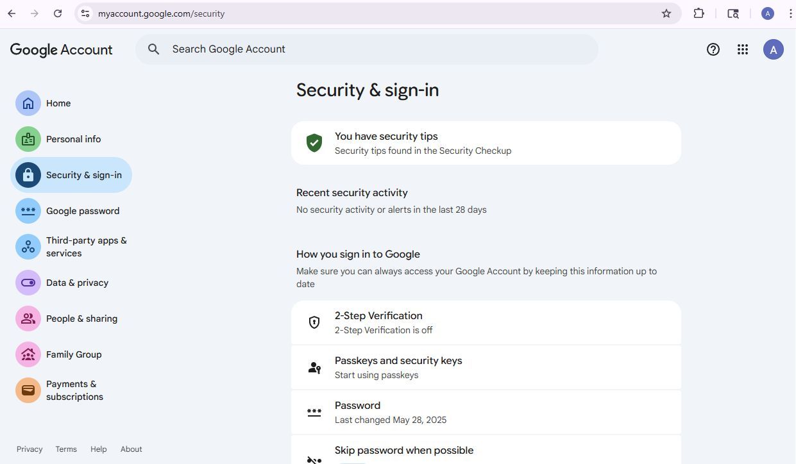The height and width of the screenshot is (464, 796).
Task: Click the Google password asterisks icon
Action: 28,211
